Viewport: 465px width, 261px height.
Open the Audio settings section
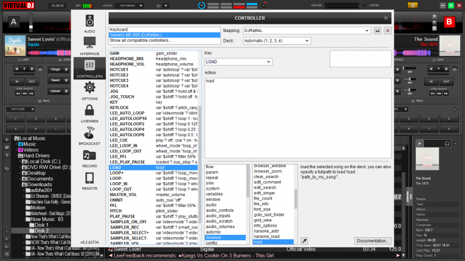[90, 24]
